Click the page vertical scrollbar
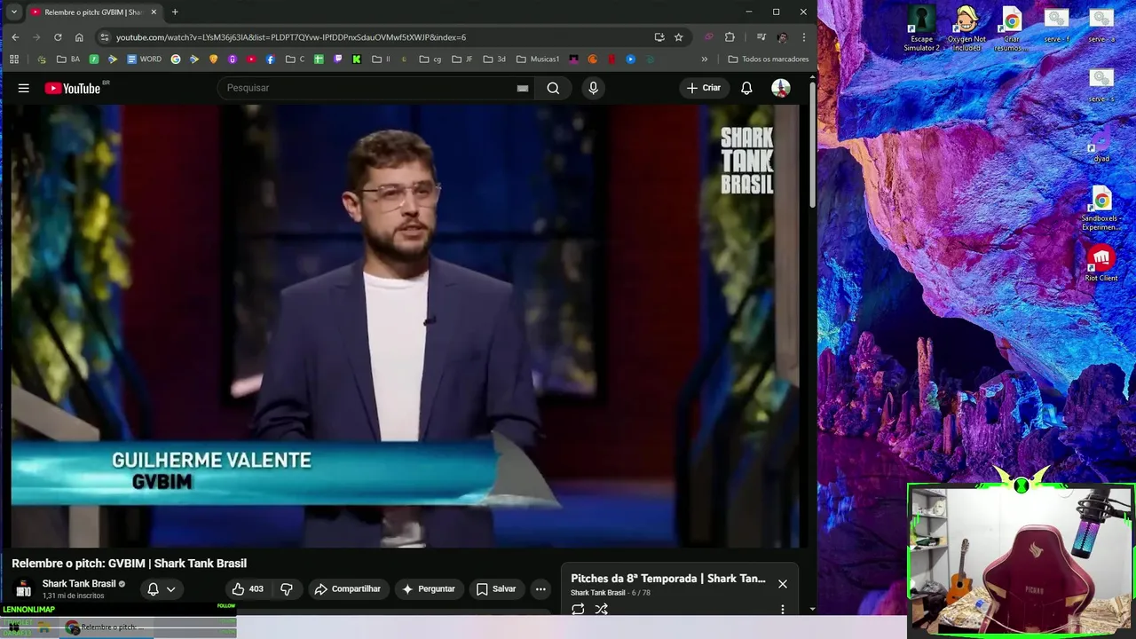Image resolution: width=1136 pixels, height=639 pixels. tap(812, 146)
